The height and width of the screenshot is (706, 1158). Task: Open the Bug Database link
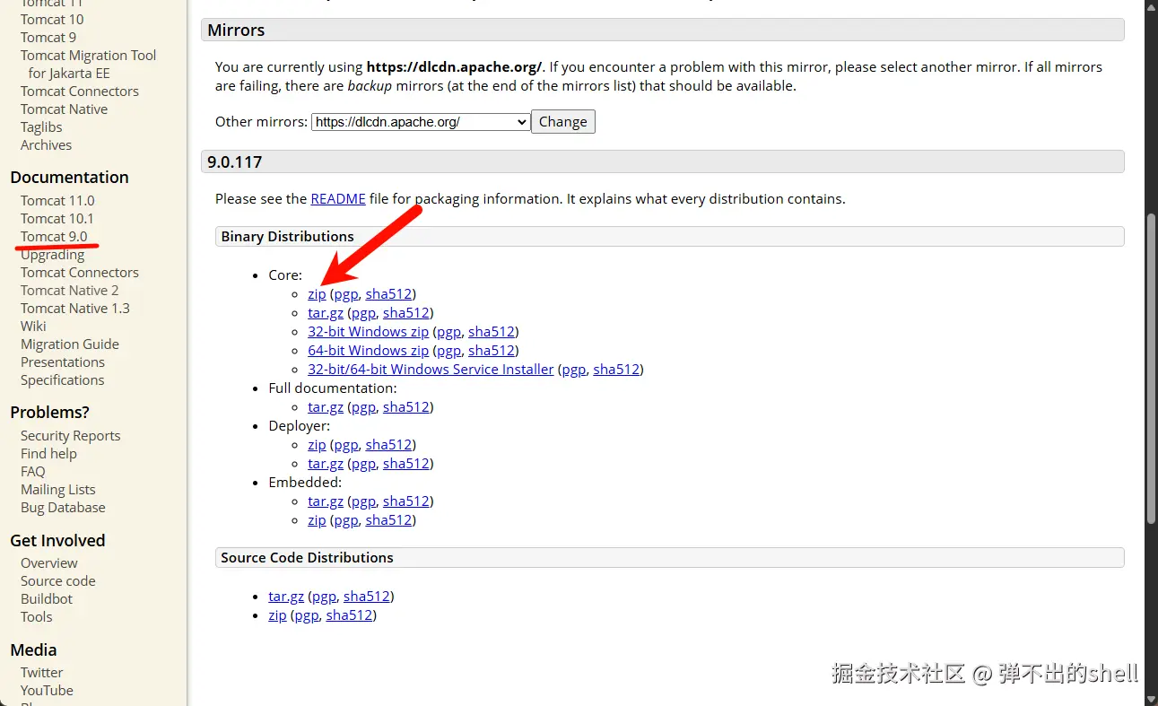(63, 507)
